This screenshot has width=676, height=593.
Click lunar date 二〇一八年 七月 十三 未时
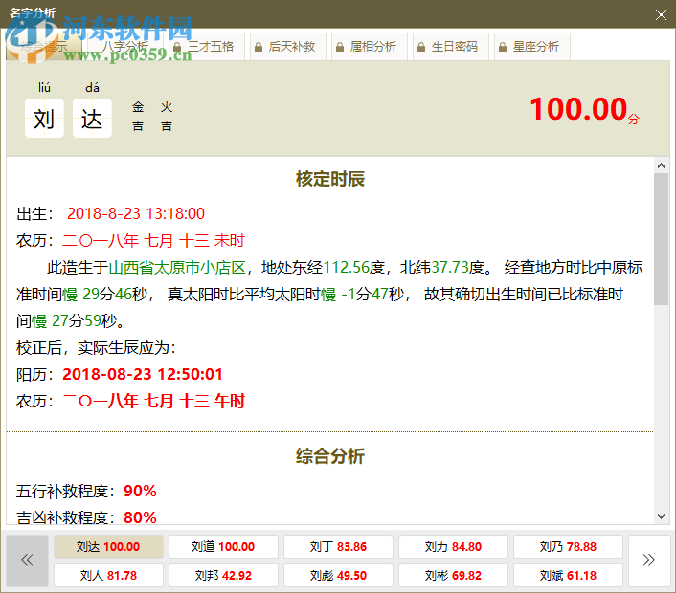153,241
